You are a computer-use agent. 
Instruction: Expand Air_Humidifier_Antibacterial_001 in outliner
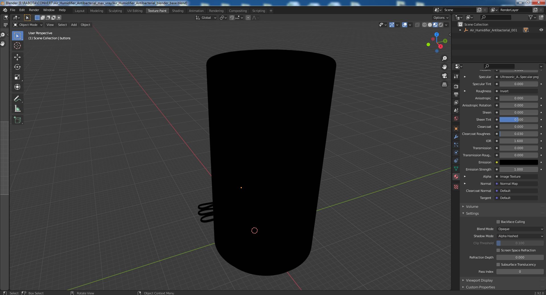(460, 30)
